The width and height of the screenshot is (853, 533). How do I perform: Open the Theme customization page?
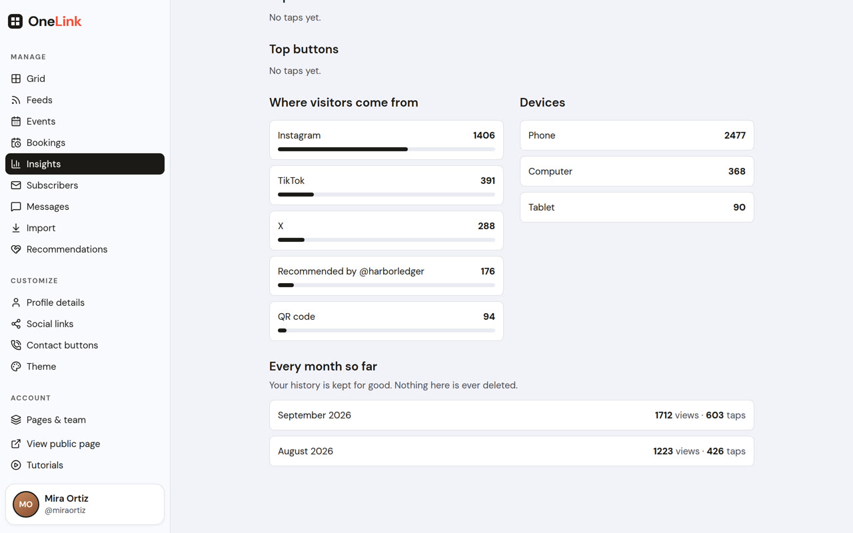click(x=85, y=366)
